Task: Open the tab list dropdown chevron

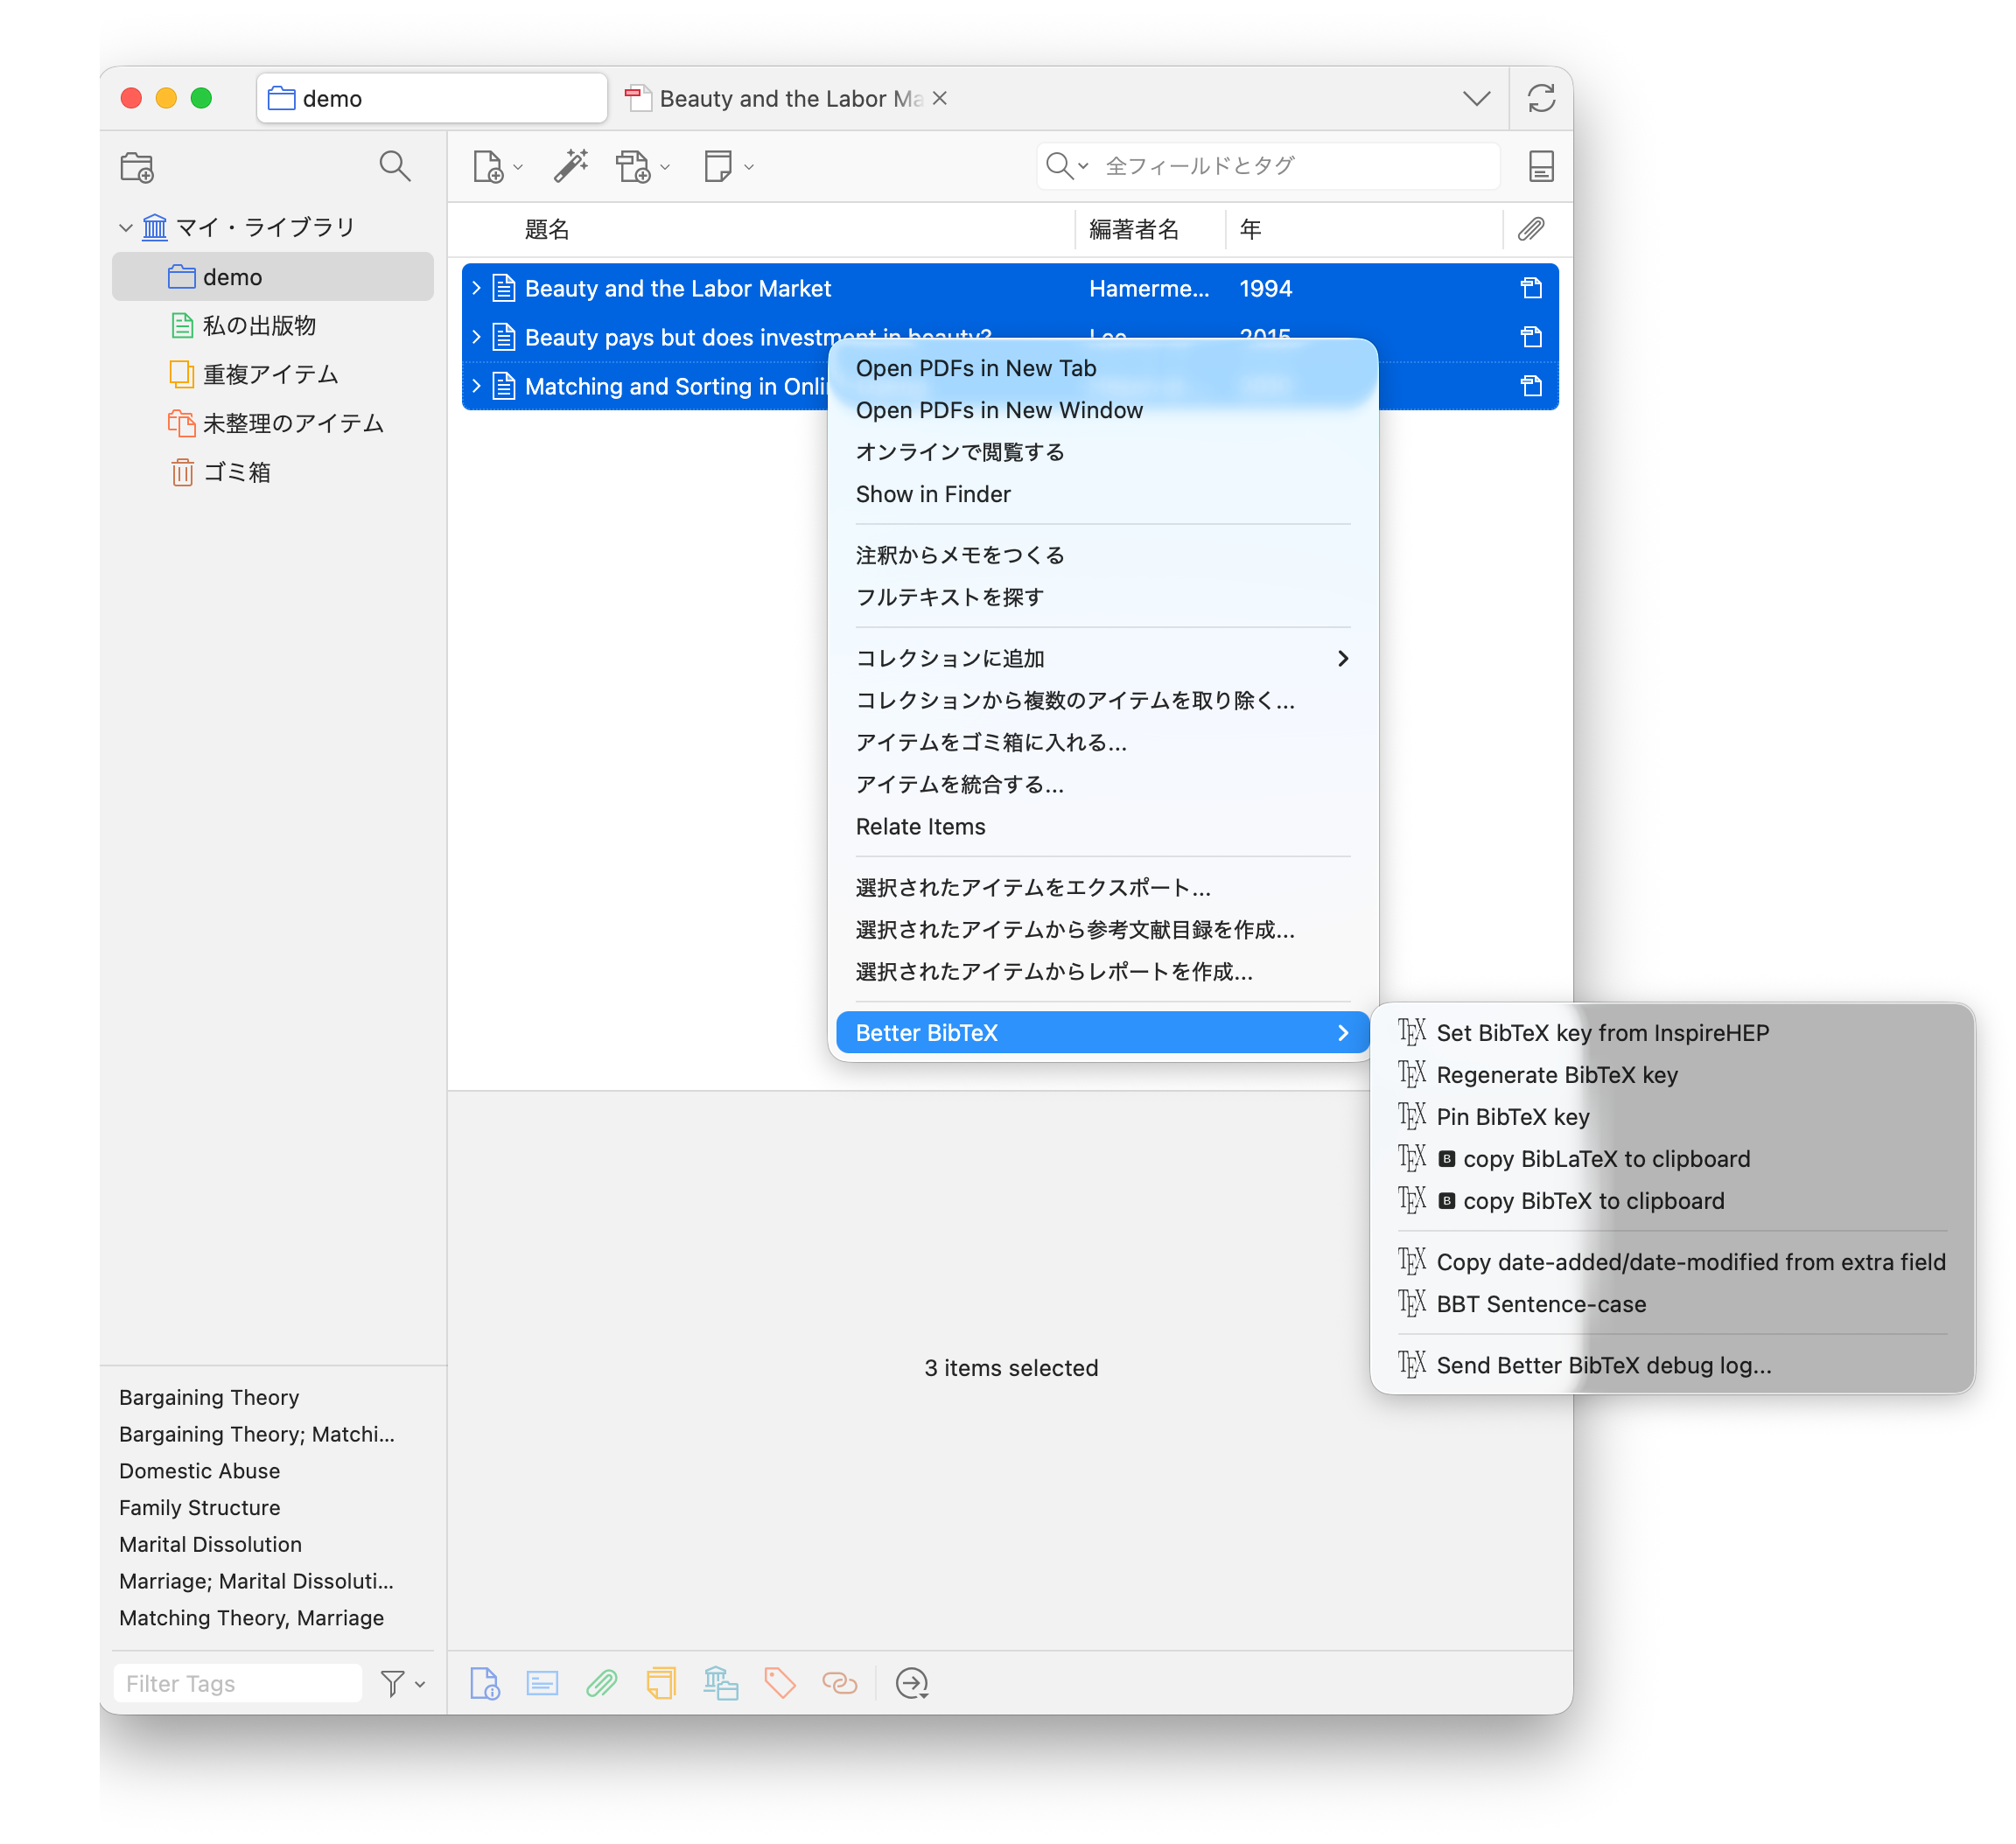Action: point(1476,98)
